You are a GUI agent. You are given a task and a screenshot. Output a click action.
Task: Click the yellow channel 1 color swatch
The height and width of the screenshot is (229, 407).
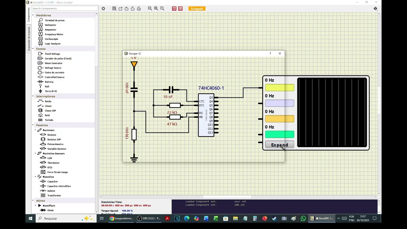[279, 87]
